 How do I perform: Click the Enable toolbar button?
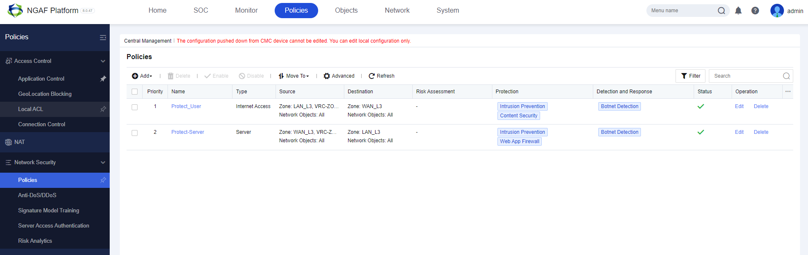point(216,76)
